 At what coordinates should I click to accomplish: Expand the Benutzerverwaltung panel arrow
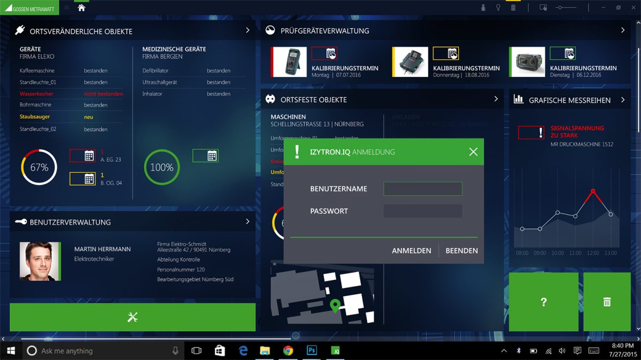tap(247, 221)
